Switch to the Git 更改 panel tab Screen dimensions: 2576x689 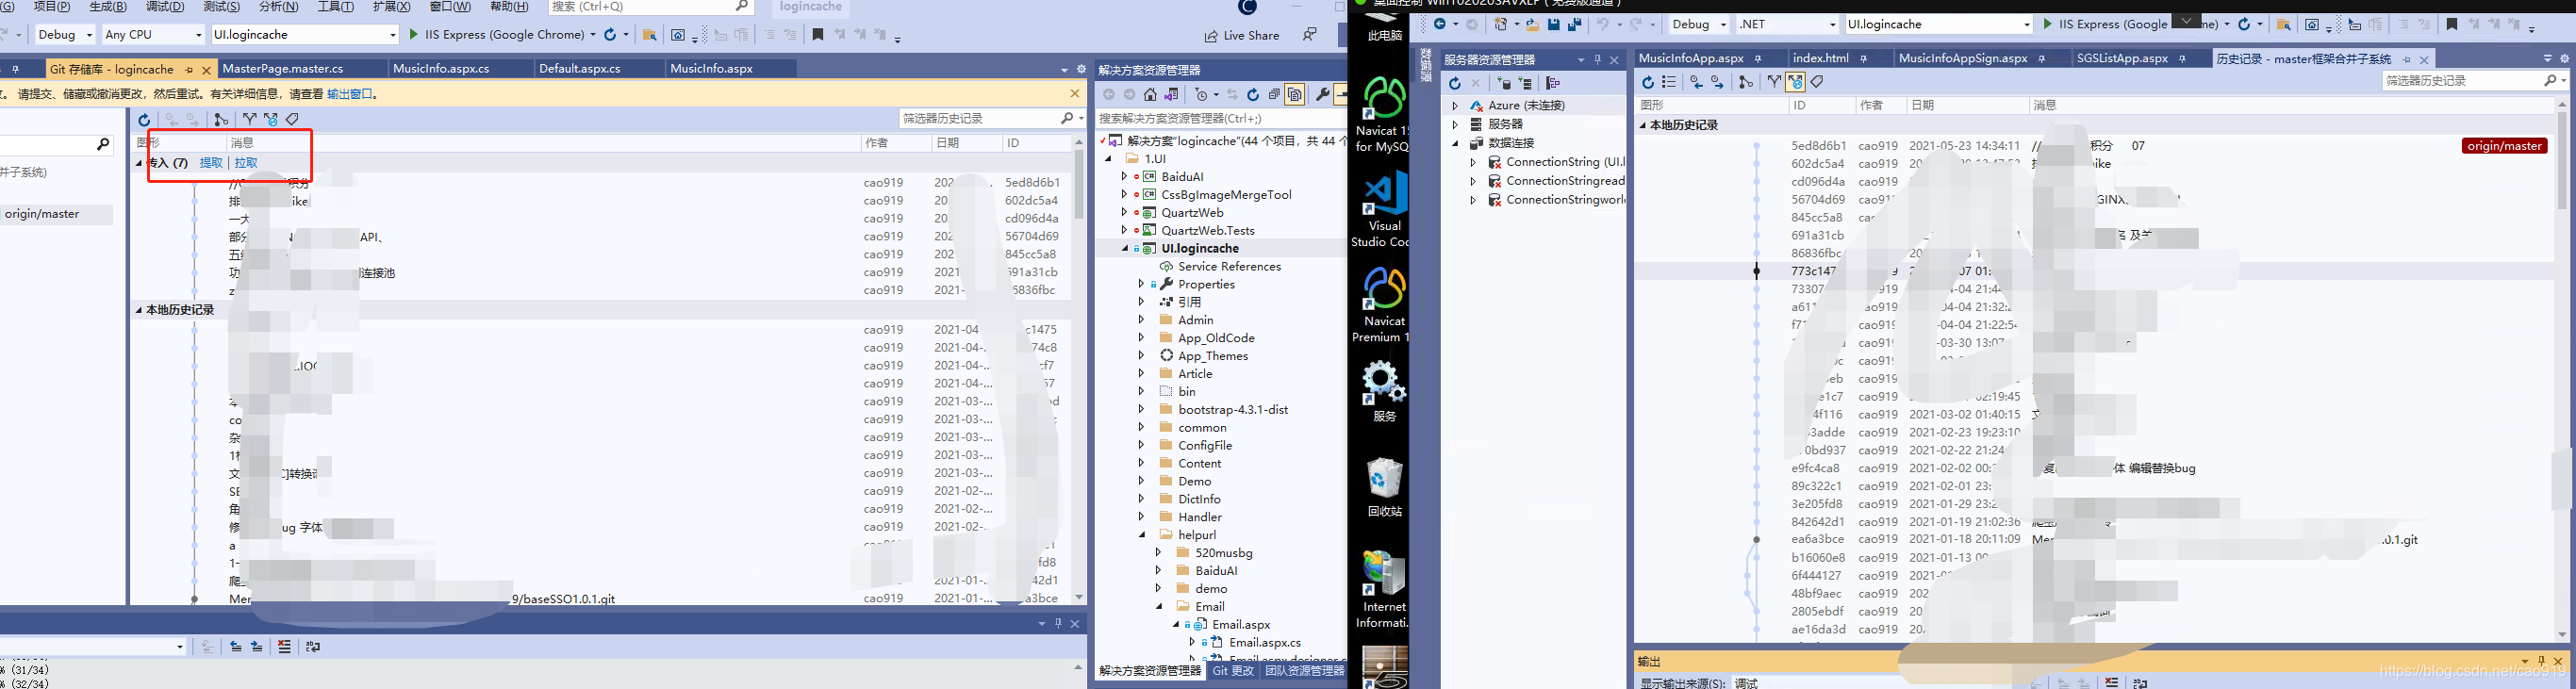tap(1232, 671)
